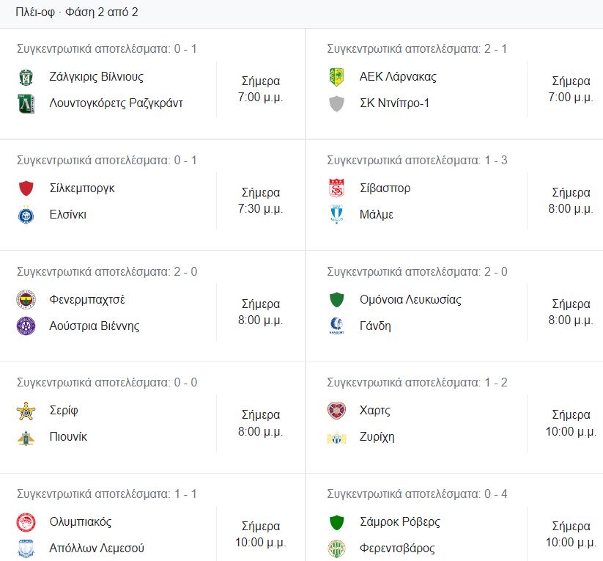The width and height of the screenshot is (603, 561).
Task: Click the Σίβασπορ team crest
Action: coord(336,188)
